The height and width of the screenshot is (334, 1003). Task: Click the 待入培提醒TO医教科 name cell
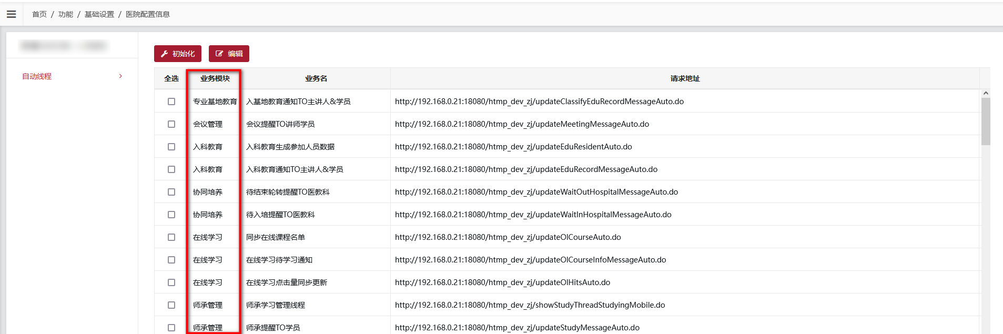280,215
